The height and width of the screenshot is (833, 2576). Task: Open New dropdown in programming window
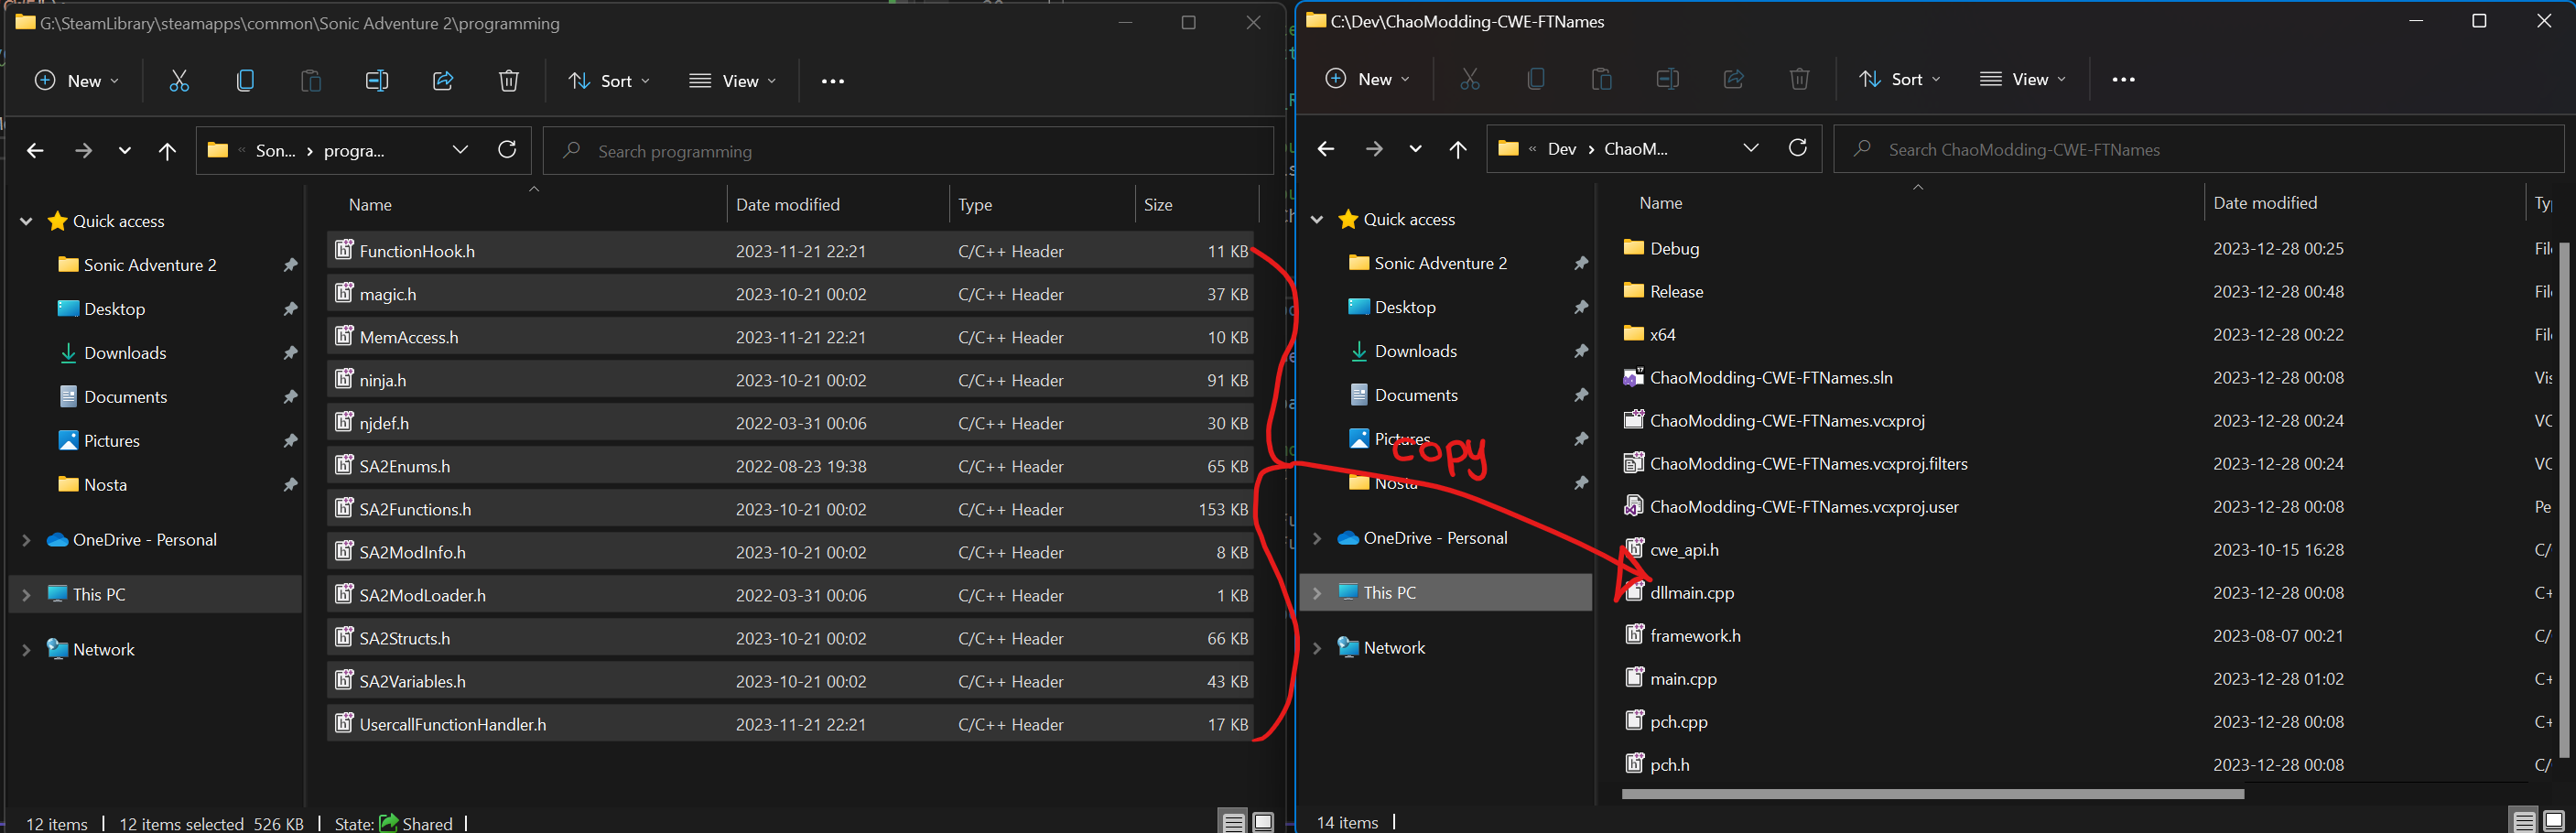pyautogui.click(x=77, y=81)
